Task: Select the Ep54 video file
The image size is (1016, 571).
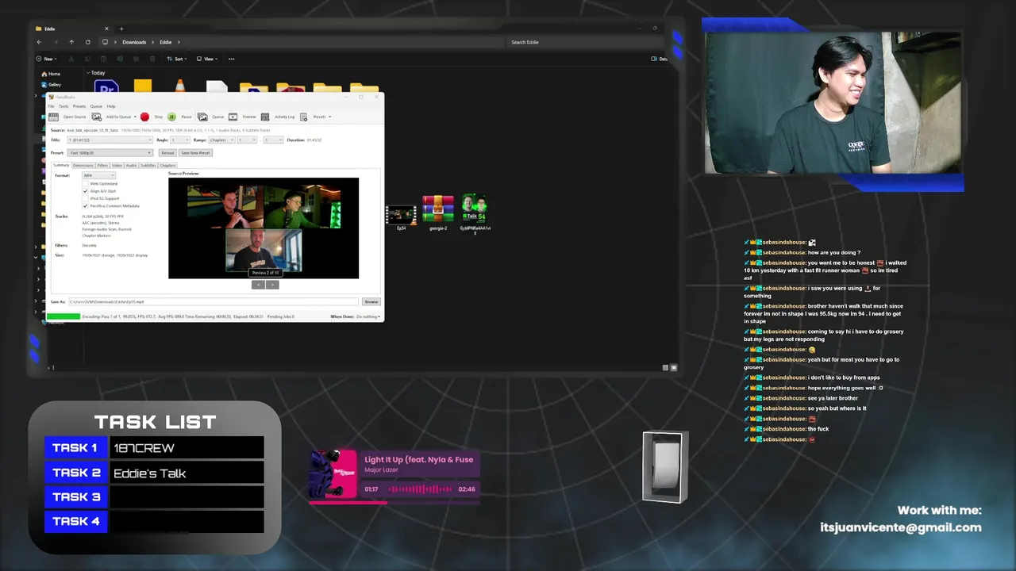Action: pyautogui.click(x=401, y=215)
